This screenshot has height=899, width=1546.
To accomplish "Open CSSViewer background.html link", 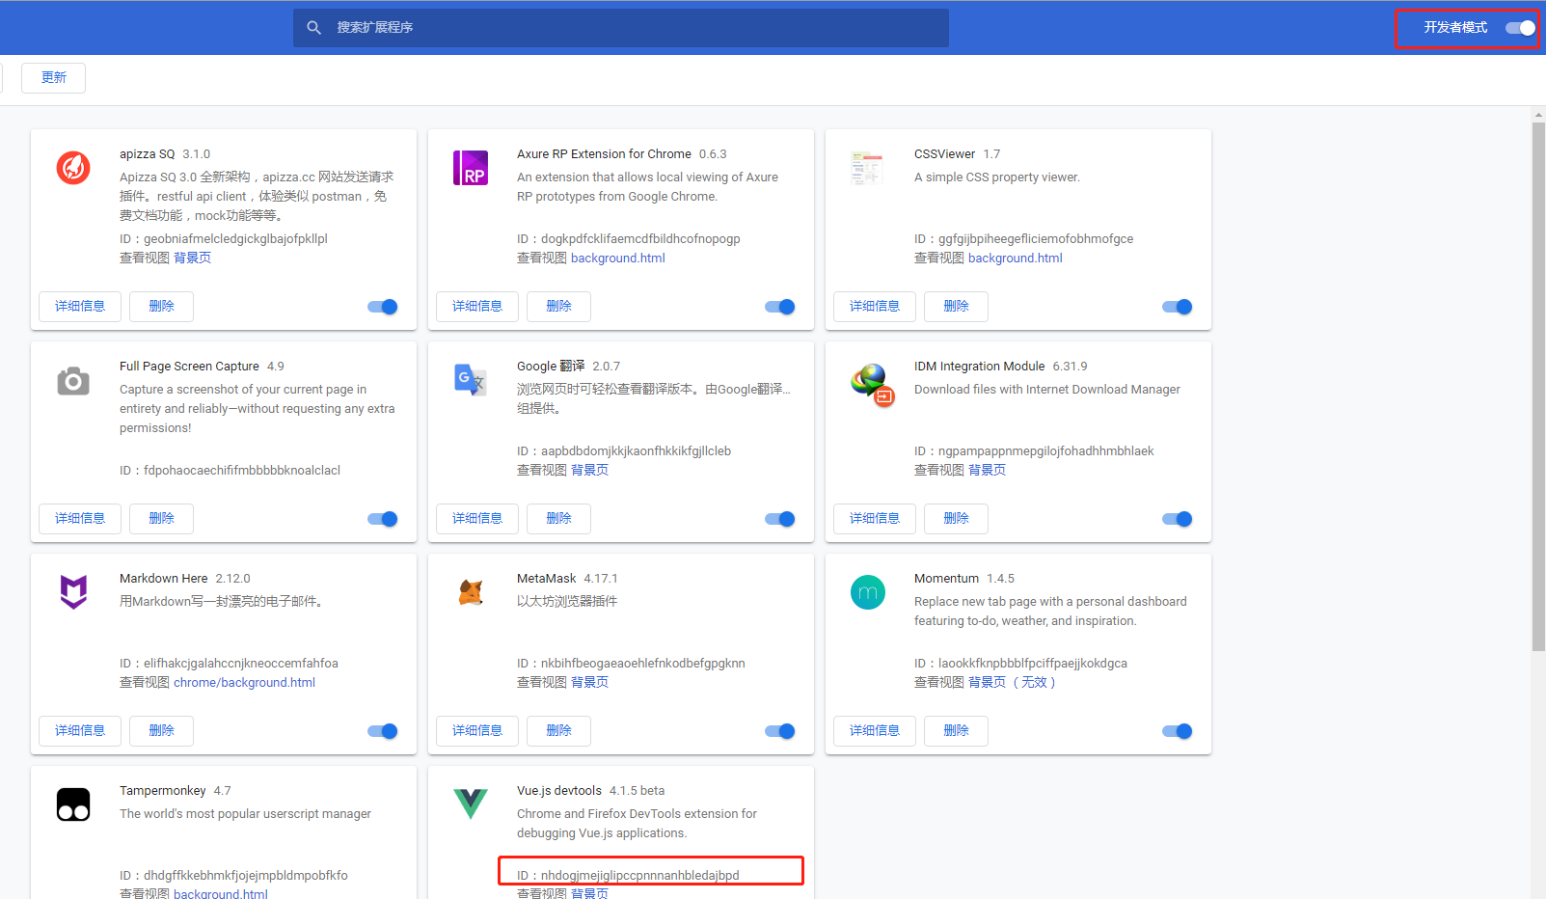I will [1016, 259].
